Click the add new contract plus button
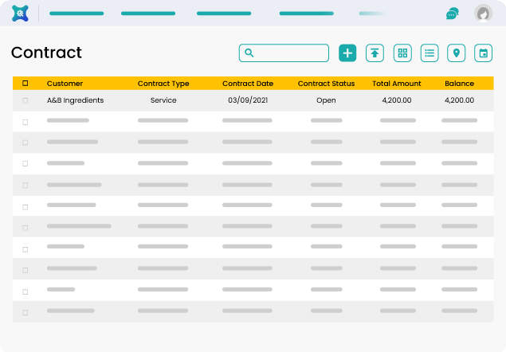Image resolution: width=506 pixels, height=352 pixels. (347, 53)
